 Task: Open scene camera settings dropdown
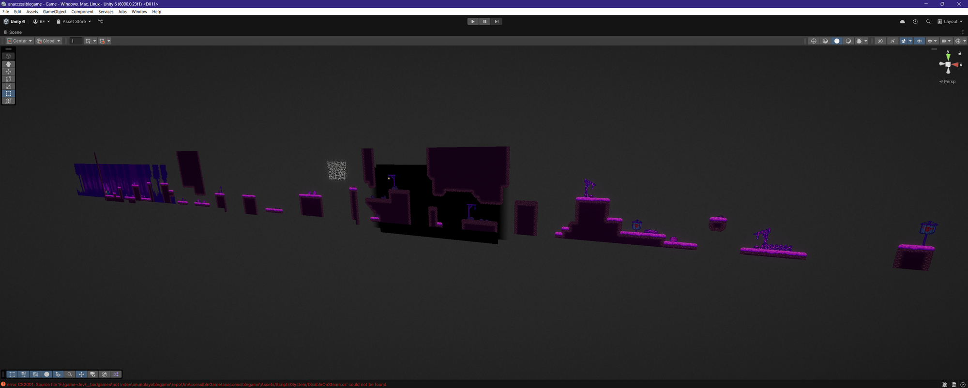946,41
